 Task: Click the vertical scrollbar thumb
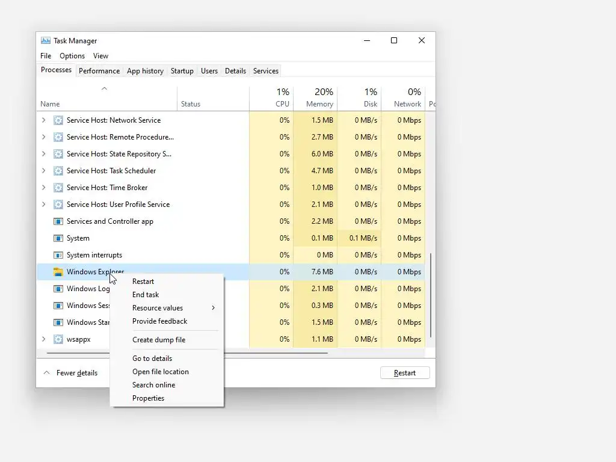tap(431, 295)
